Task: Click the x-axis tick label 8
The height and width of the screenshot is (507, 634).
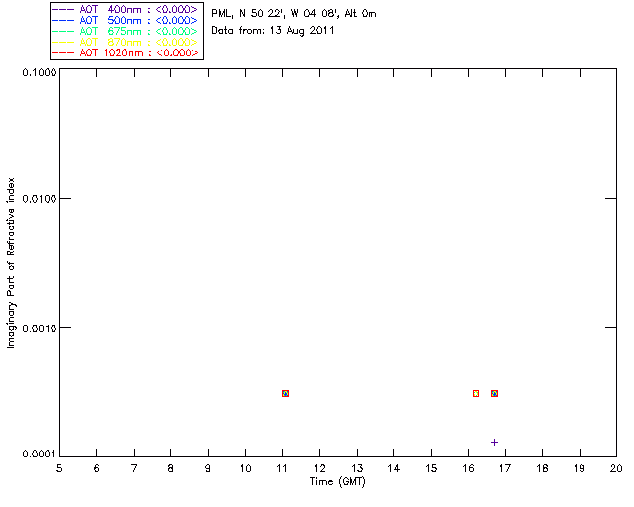Action: 171,468
